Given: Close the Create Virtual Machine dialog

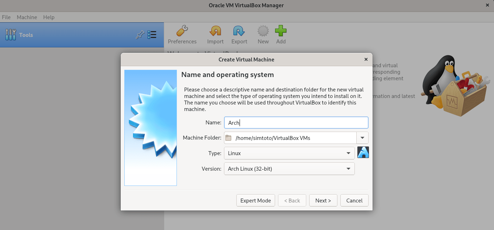Looking at the screenshot, I should [366, 59].
